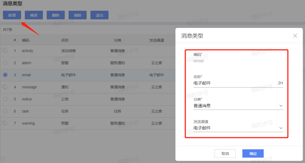Open the 发送渠道 dropdown in dialog
This screenshot has height=163, width=305.
click(x=238, y=128)
